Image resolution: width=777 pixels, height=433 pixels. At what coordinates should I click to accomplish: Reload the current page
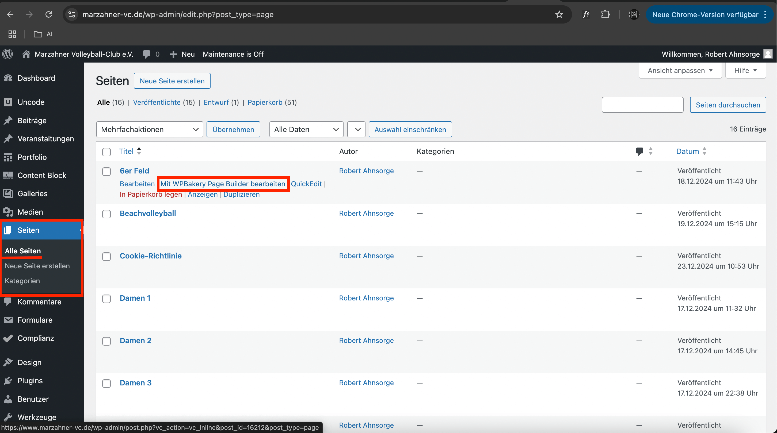click(49, 14)
